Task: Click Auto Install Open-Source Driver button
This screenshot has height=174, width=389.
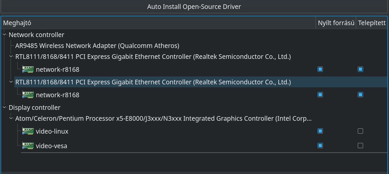Action: tap(194, 6)
